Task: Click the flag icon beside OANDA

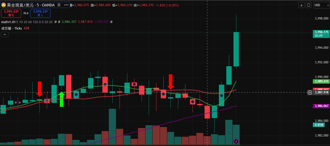Action: 59,5
